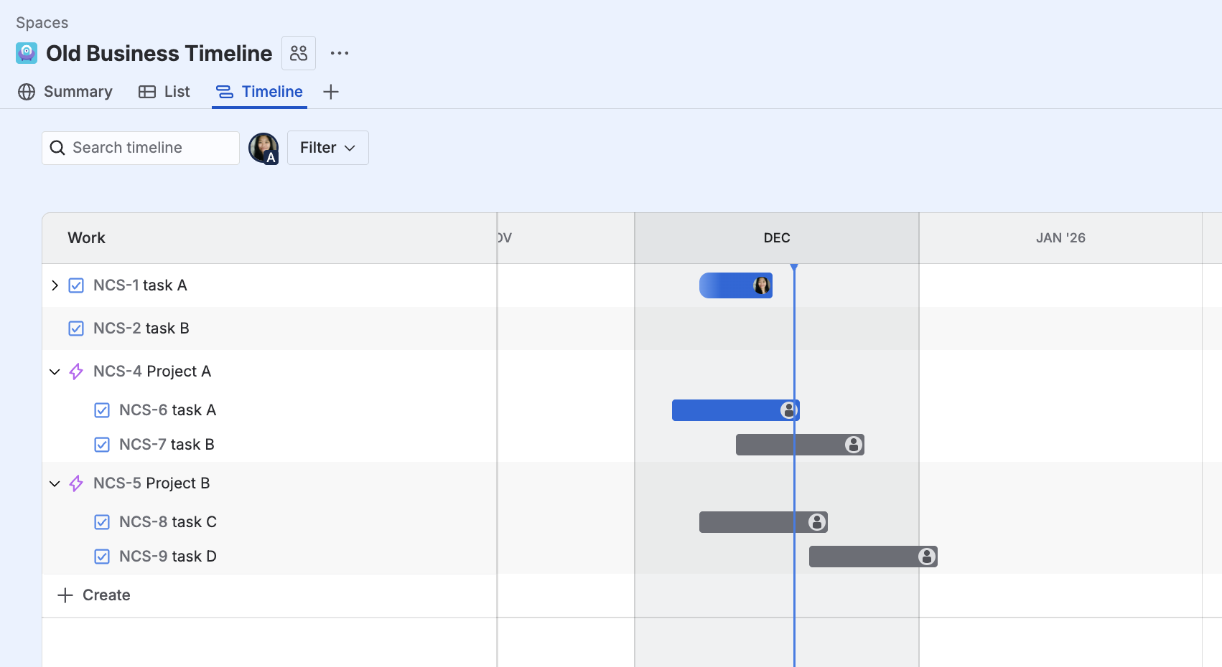Screen dimensions: 1222x667
Task: Click the Old Business Timeline space avatar
Action: [x=27, y=53]
